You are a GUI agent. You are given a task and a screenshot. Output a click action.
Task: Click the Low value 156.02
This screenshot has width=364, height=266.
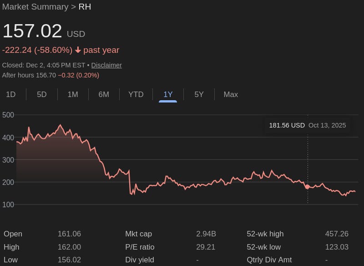(x=70, y=260)
